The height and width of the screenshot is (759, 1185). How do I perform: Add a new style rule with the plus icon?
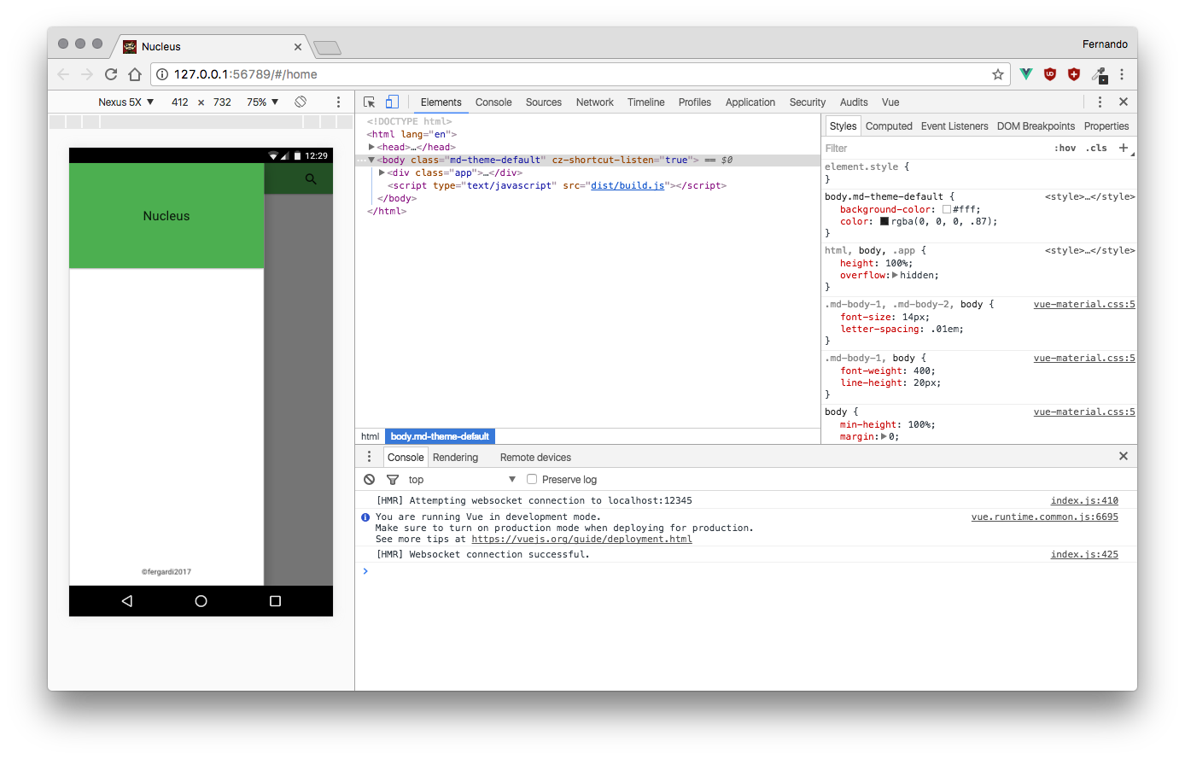1124,148
